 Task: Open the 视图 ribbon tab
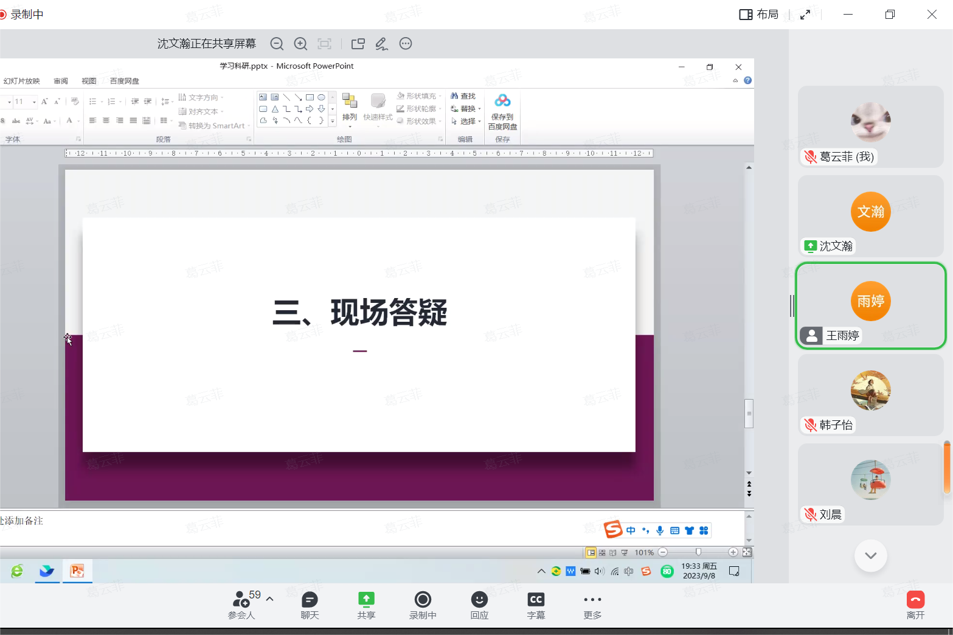89,81
